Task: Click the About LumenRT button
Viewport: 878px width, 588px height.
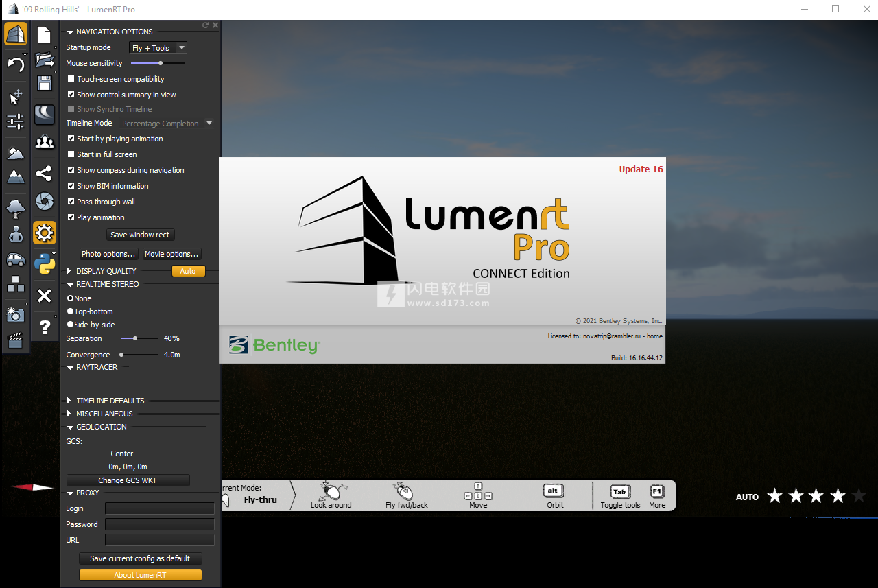Action: (140, 575)
